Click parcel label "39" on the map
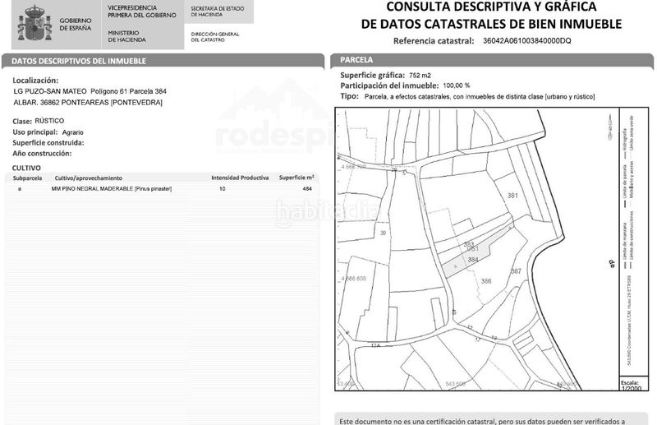657x425 pixels. coord(383,233)
